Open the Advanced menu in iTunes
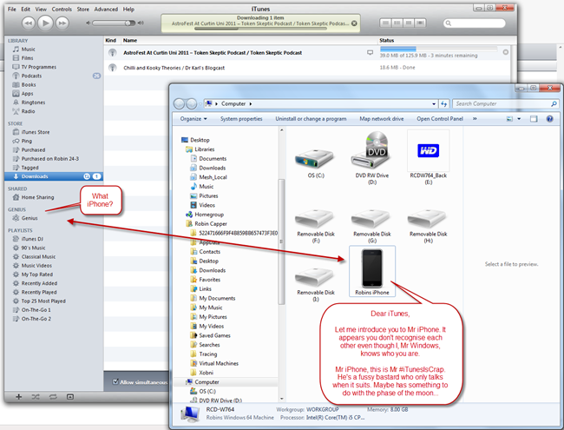 106,9
